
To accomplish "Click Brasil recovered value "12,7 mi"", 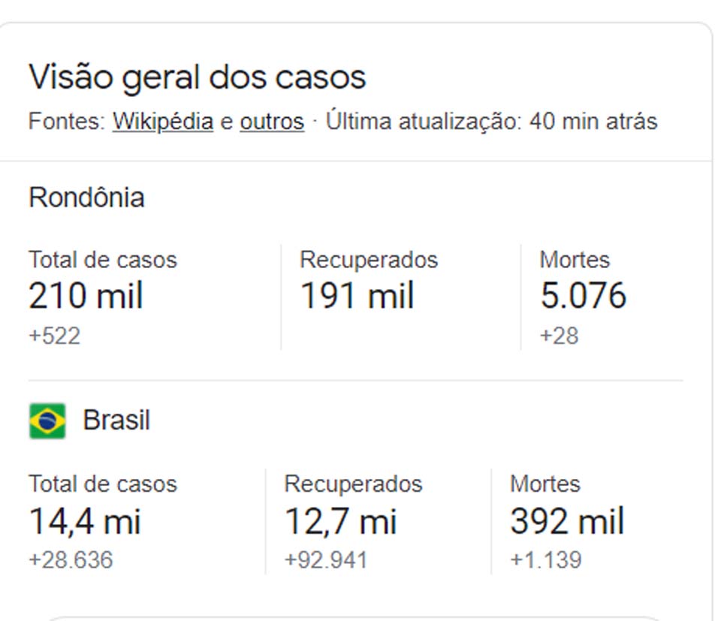I will tap(340, 521).
